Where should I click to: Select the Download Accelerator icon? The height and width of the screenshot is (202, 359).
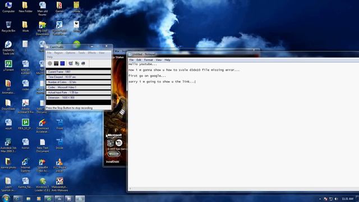tap(43, 126)
